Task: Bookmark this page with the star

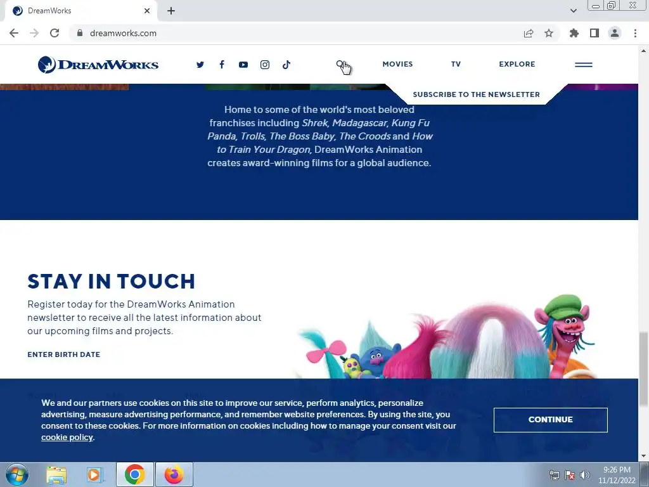Action: coord(549,33)
